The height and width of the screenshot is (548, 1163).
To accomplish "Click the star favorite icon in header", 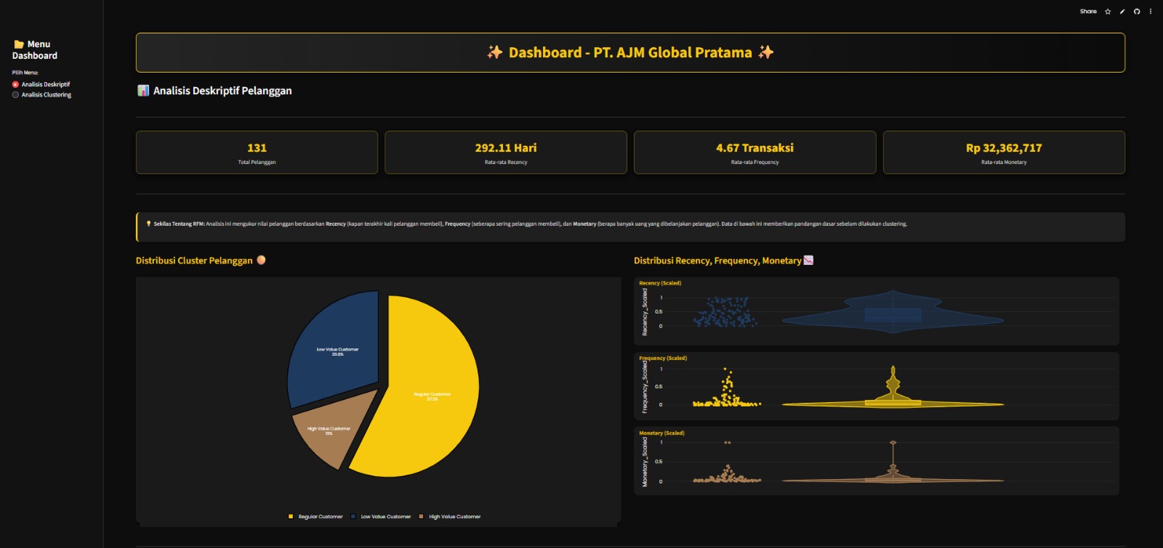I will 1108,12.
